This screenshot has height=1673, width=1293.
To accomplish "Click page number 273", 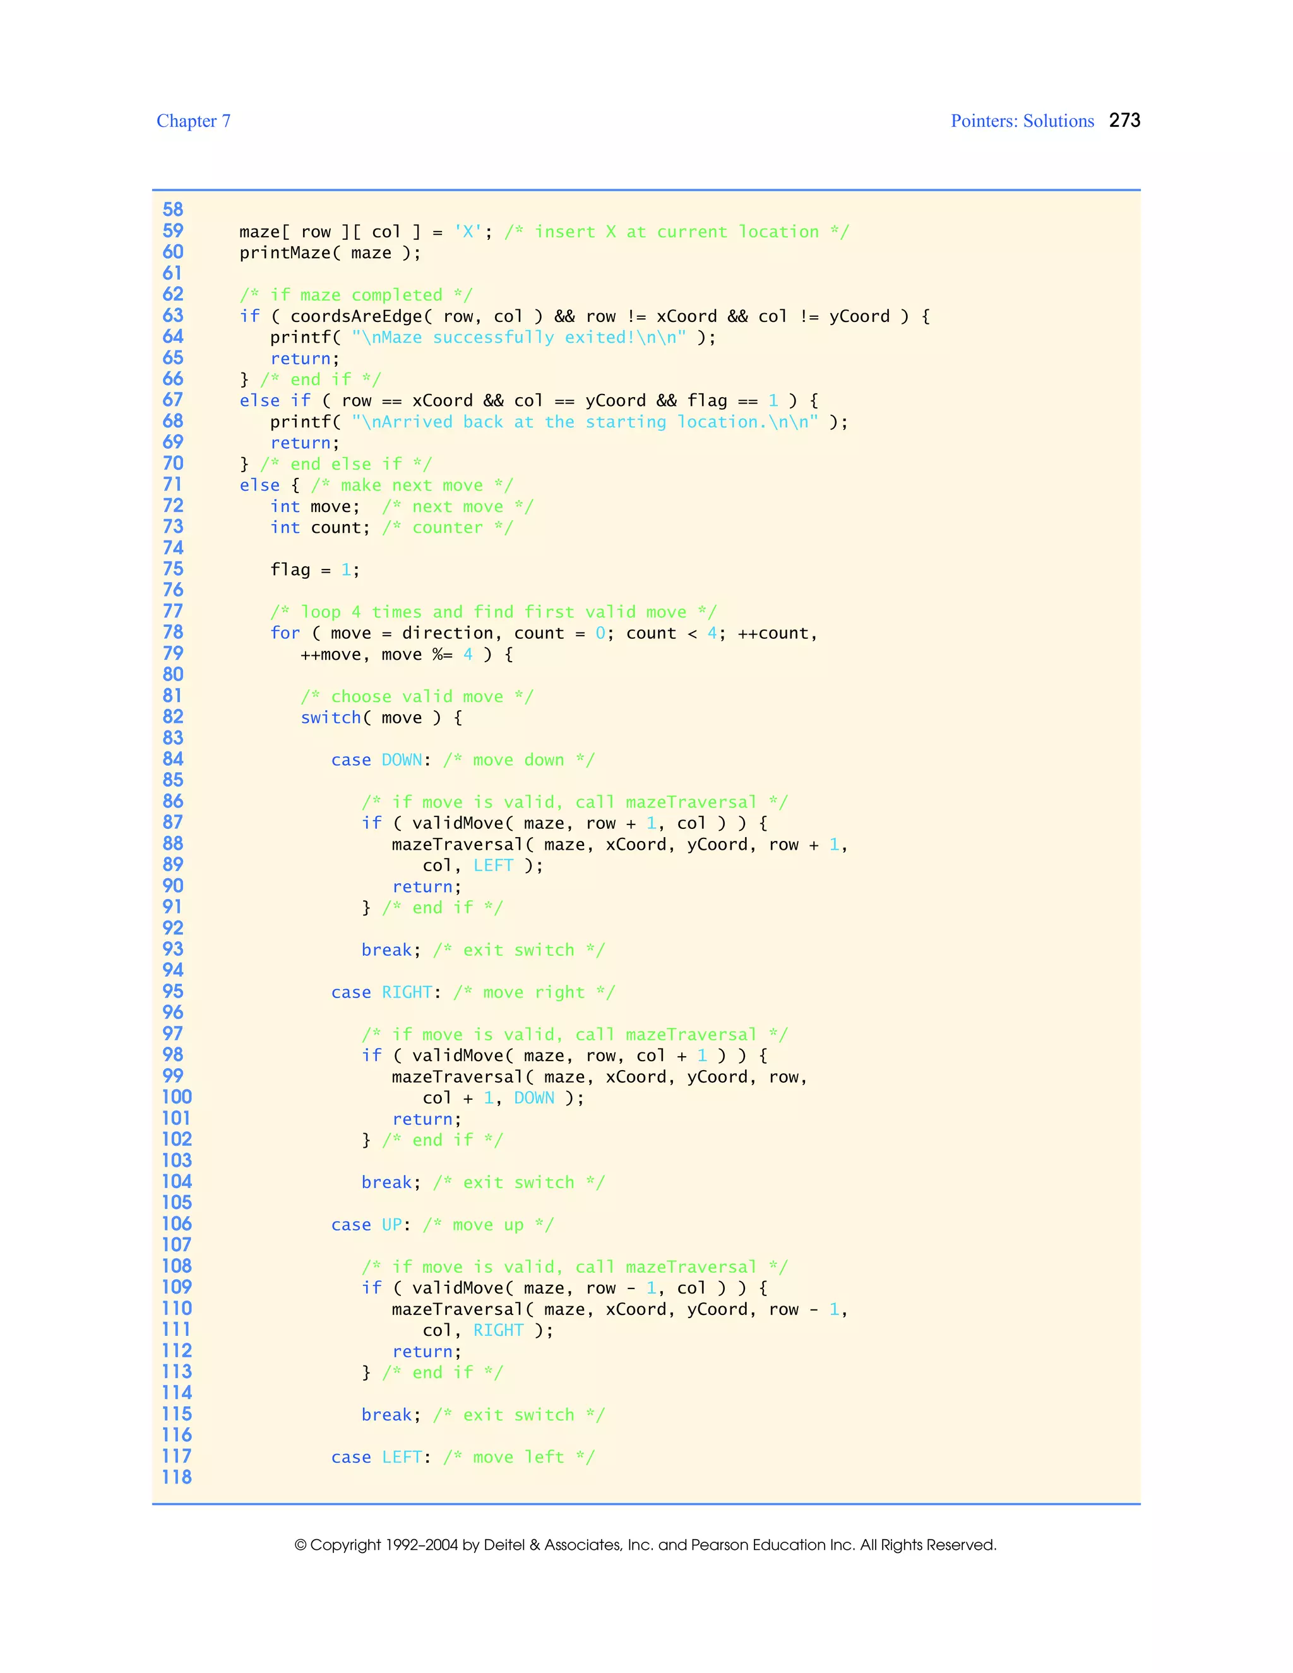I will 1124,120.
